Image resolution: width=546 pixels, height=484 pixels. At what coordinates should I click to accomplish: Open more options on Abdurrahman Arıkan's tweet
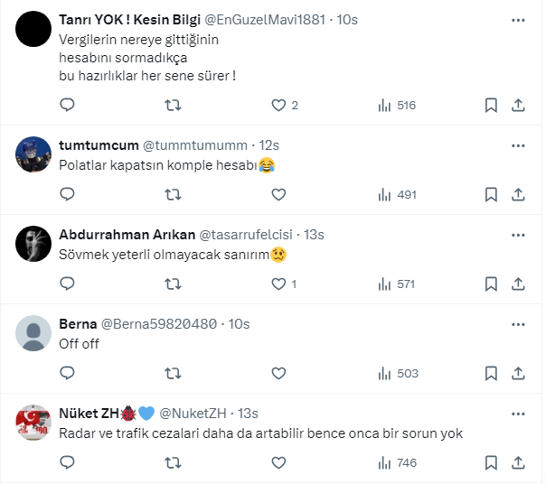click(x=518, y=234)
